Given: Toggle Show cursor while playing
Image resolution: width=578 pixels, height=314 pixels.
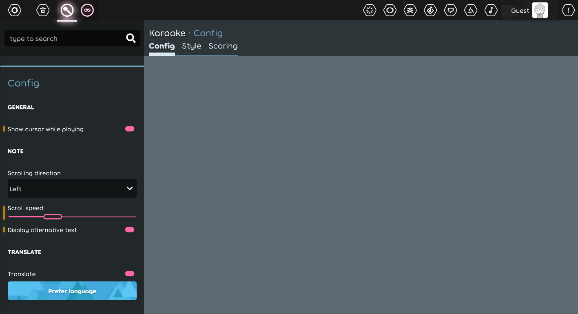Looking at the screenshot, I should tap(129, 129).
